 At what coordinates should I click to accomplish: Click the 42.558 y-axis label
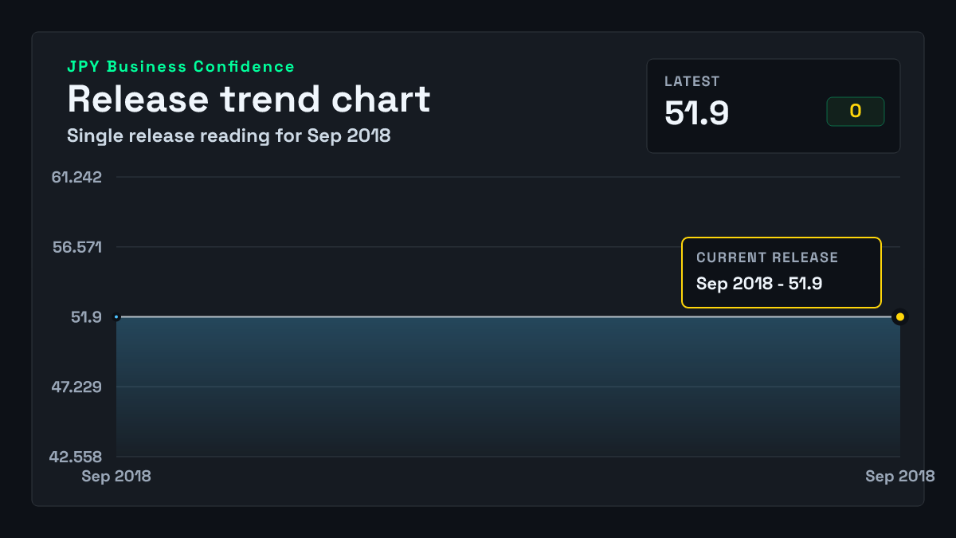[76, 457]
